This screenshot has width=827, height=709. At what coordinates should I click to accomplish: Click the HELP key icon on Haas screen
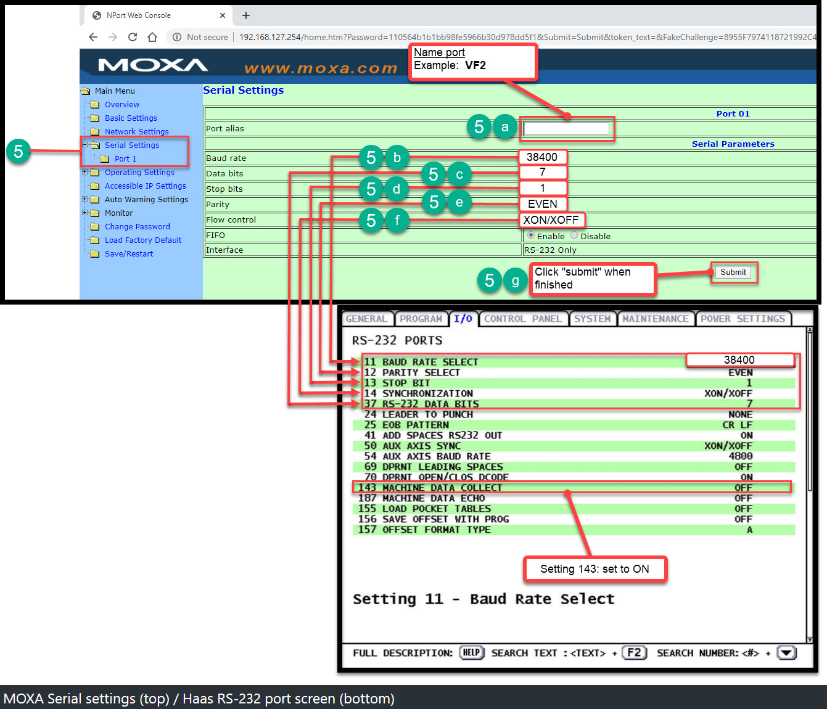(472, 653)
